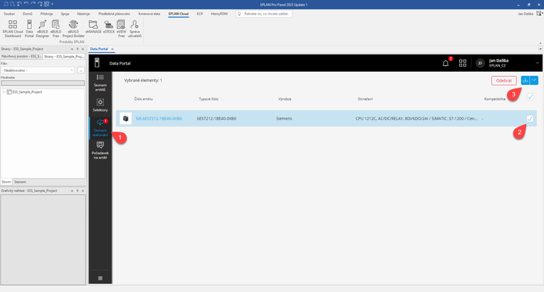The height and width of the screenshot is (292, 544).
Task: Expand the ESS_Sample_Project tree node
Action: click(4, 92)
